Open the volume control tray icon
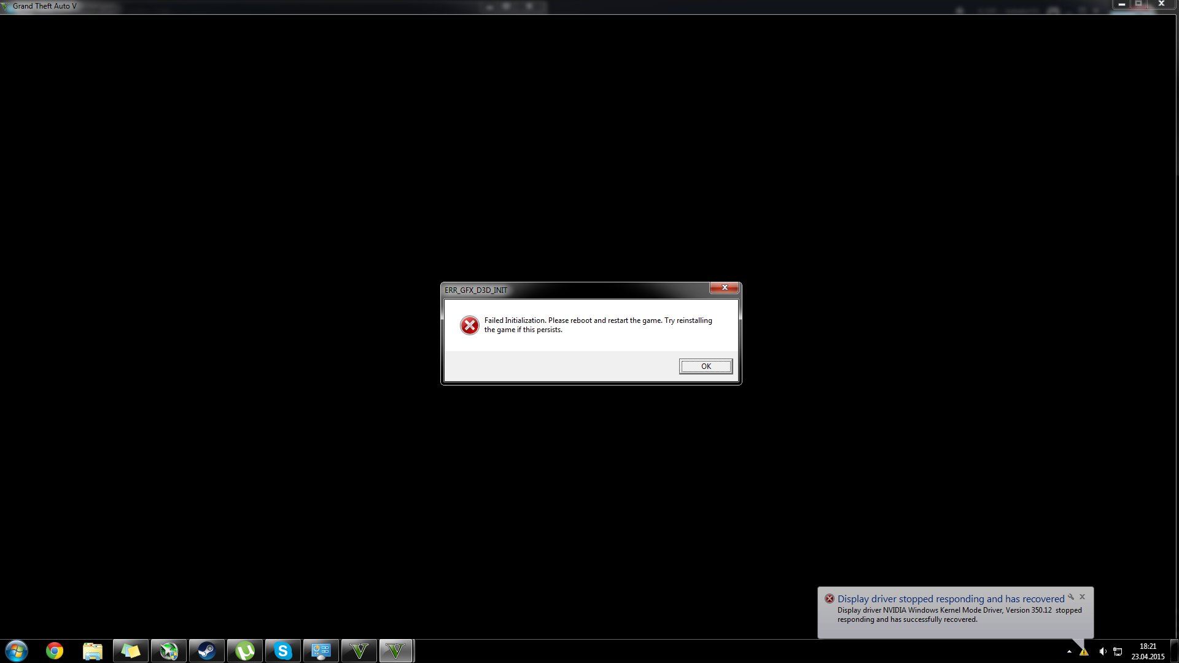Viewport: 1179px width, 663px height. [1103, 651]
